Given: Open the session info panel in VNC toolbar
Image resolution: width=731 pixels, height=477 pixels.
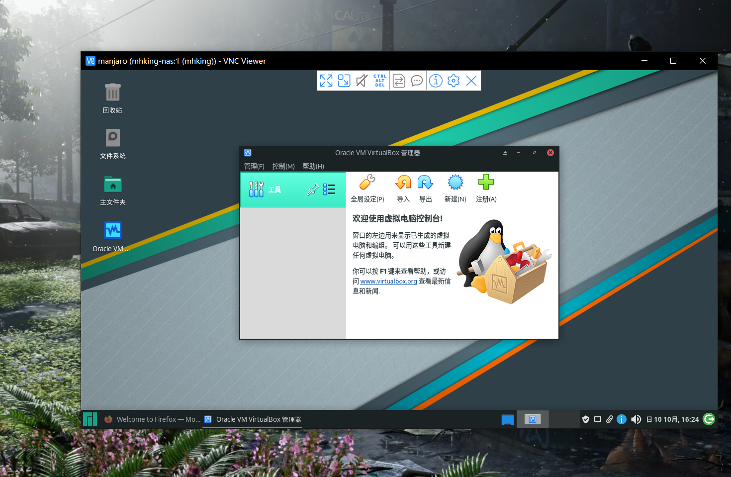Looking at the screenshot, I should tap(436, 81).
